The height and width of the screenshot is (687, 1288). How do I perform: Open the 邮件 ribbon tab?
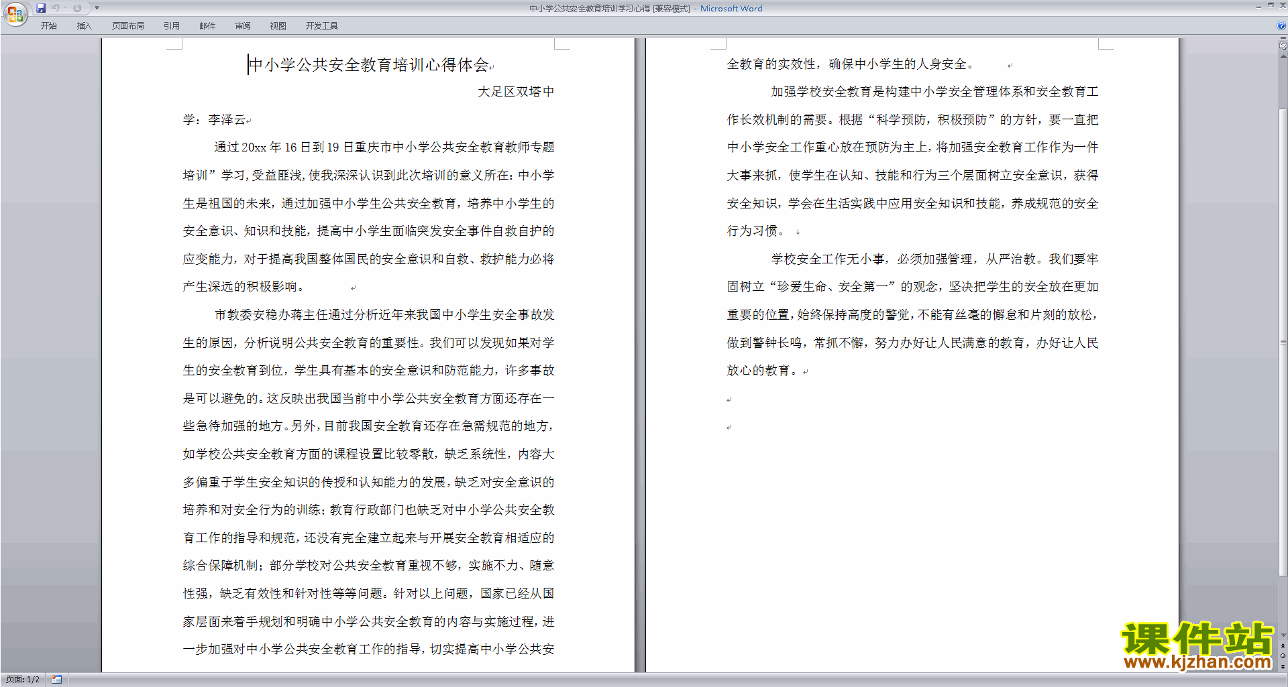[207, 26]
